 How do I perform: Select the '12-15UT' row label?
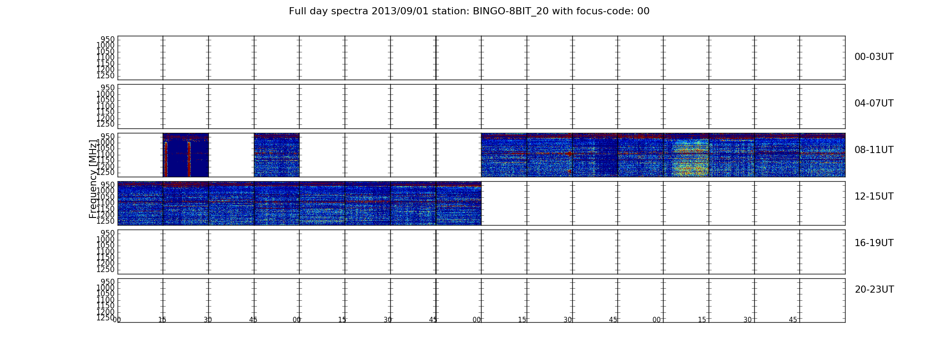pyautogui.click(x=874, y=196)
